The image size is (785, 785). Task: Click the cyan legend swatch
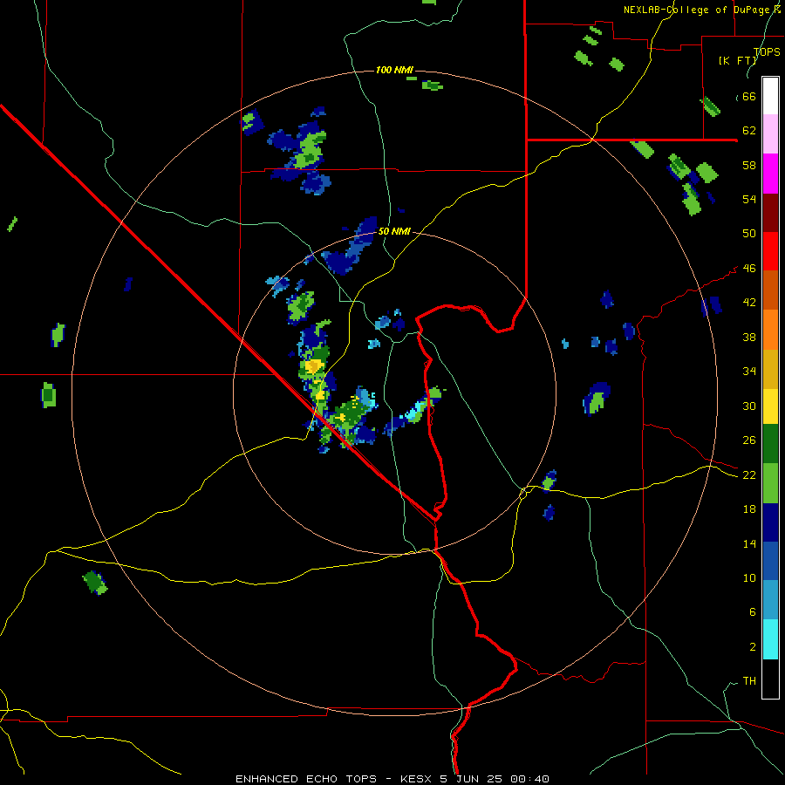[770, 639]
